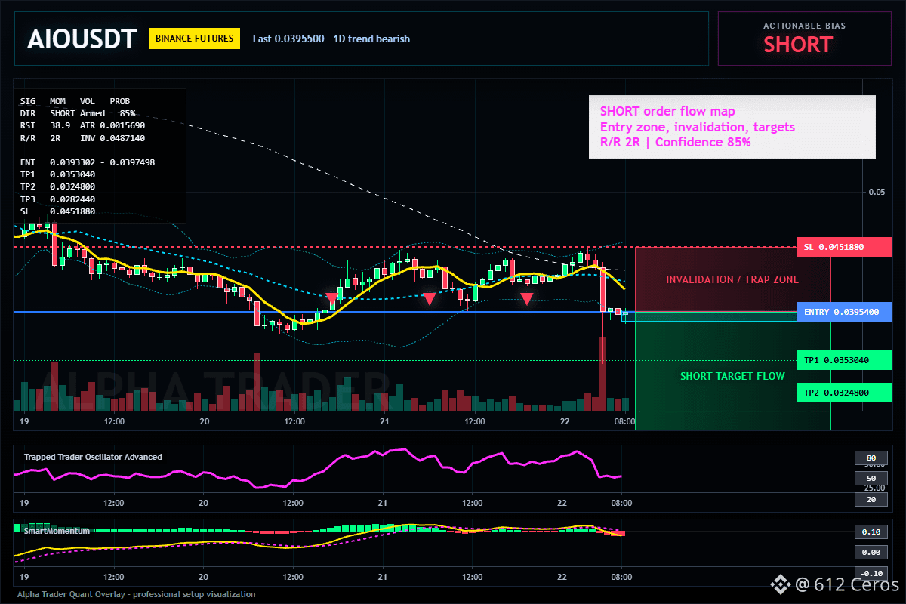
Task: Click the red SL 0.0451880 price tag
Action: (844, 247)
